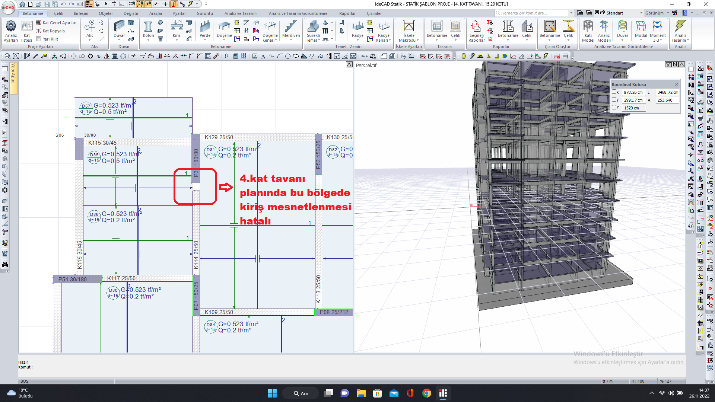Toggle Y coordinate lock checkbox
Screen dimensions: 715x402
coord(614,100)
